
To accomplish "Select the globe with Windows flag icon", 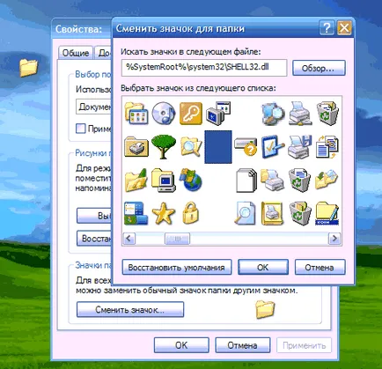I will coord(191,180).
